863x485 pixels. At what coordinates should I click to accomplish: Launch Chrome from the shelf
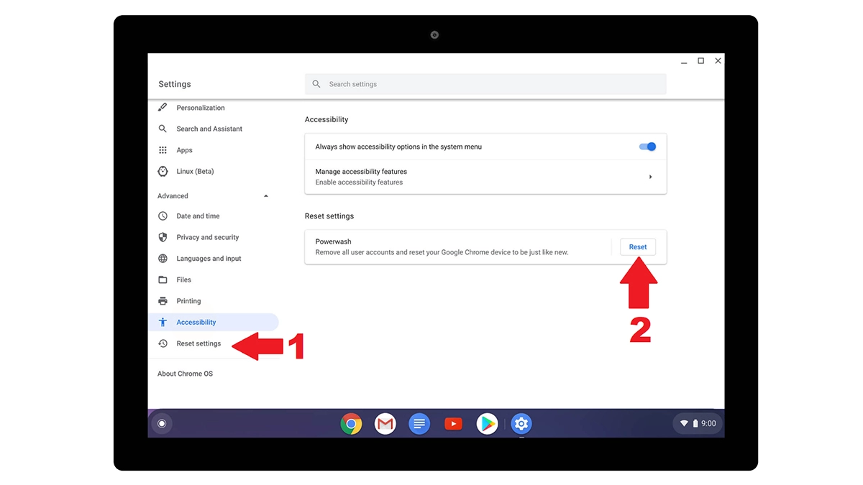coord(351,424)
